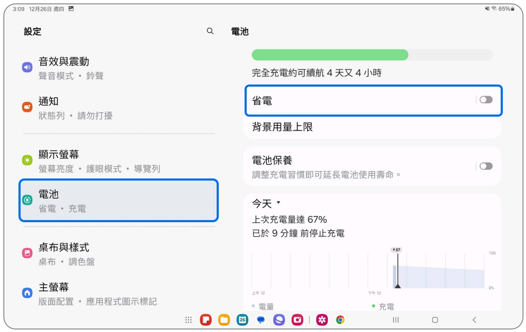Tap the Back navigation arrow

point(474,320)
